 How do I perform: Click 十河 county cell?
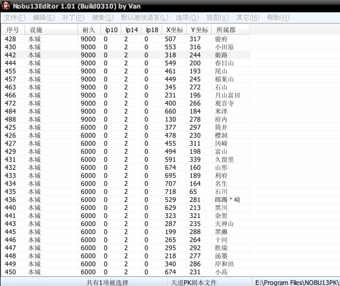pyautogui.click(x=221, y=239)
